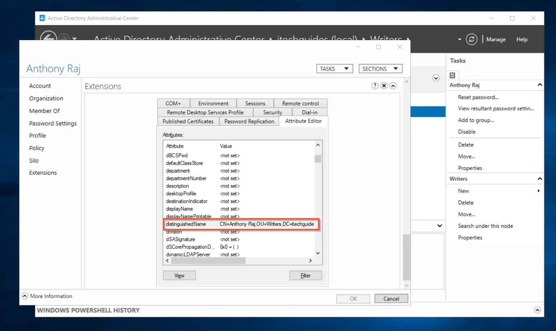Go to the Policy section
The height and width of the screenshot is (331, 556).
[37, 148]
